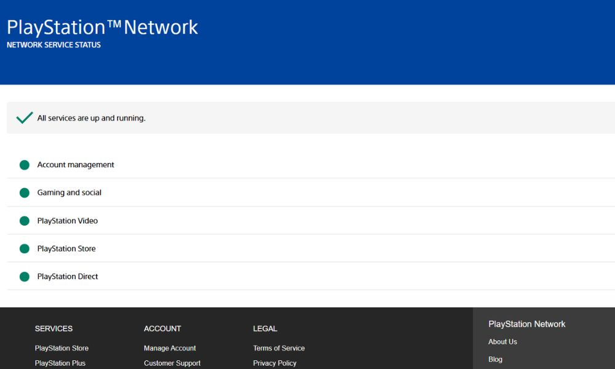The height and width of the screenshot is (369, 615).
Task: Open the Terms of Service page
Action: [x=279, y=348]
